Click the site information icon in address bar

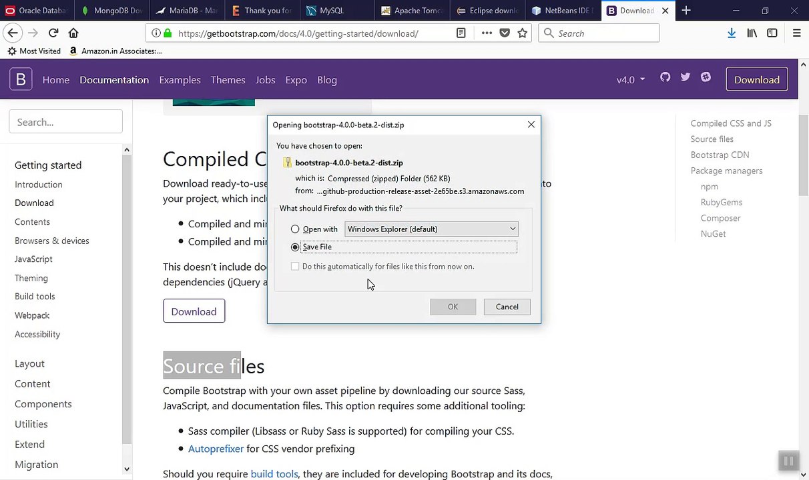point(156,33)
